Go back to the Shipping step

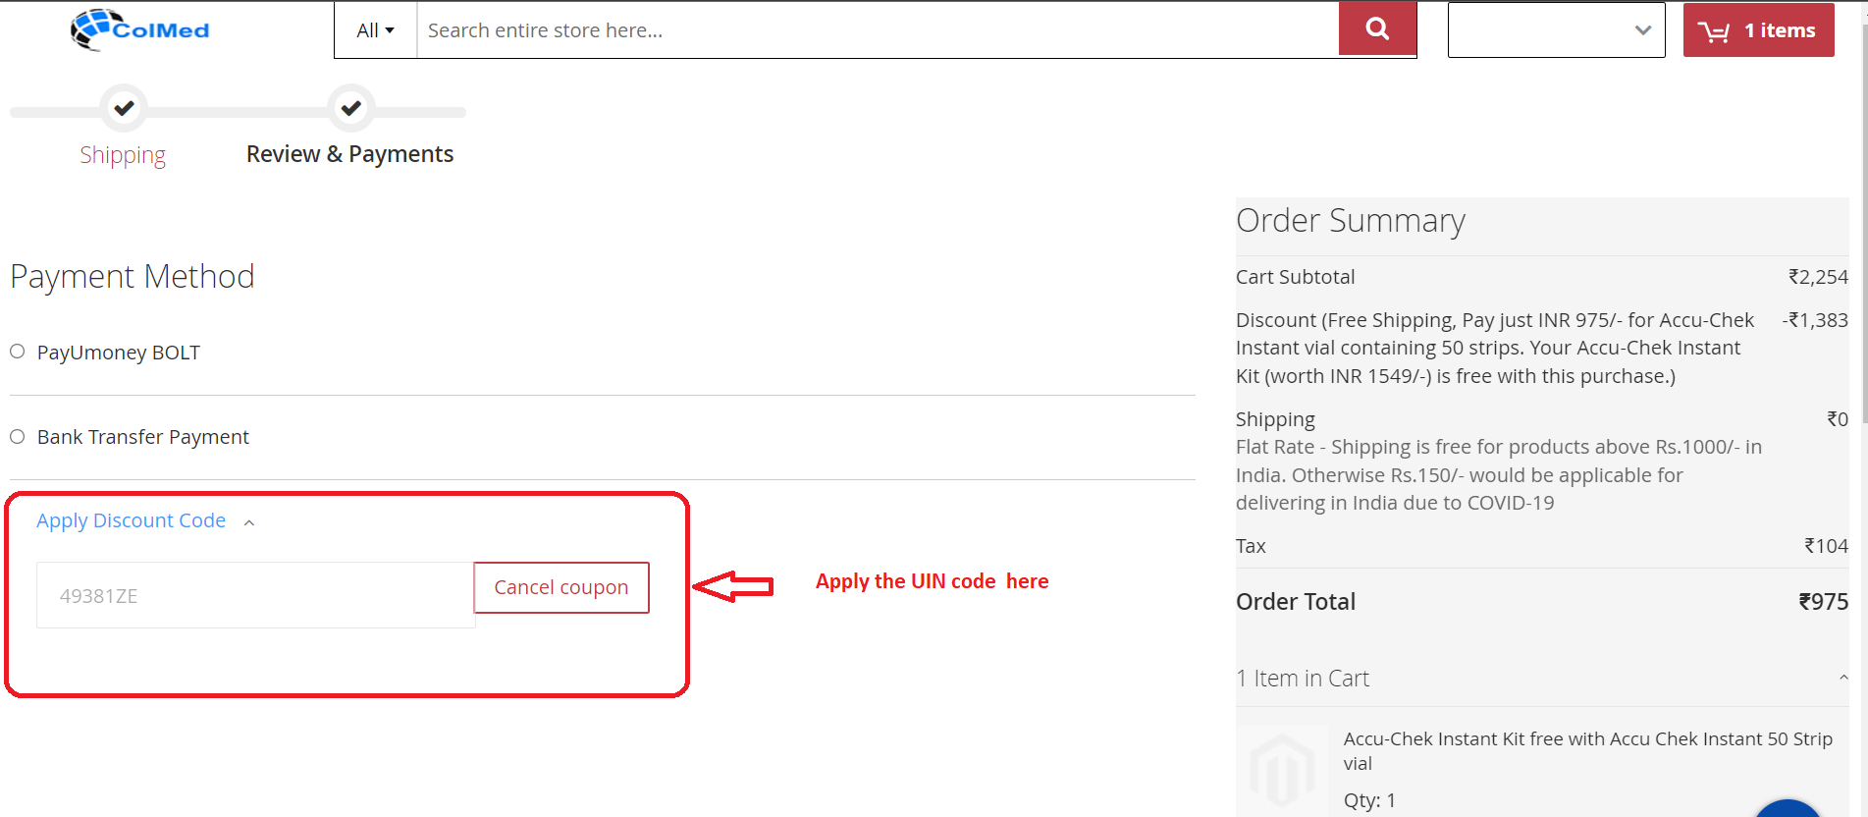click(123, 155)
